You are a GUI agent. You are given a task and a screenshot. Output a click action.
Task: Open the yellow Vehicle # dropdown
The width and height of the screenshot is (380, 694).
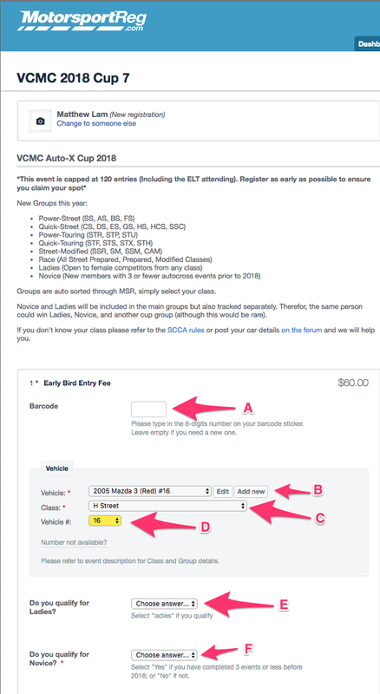click(105, 520)
